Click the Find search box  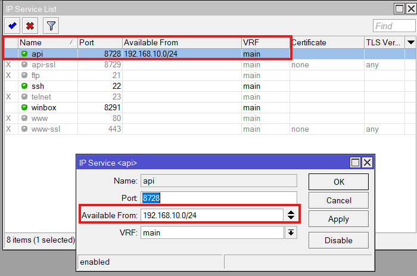click(394, 26)
